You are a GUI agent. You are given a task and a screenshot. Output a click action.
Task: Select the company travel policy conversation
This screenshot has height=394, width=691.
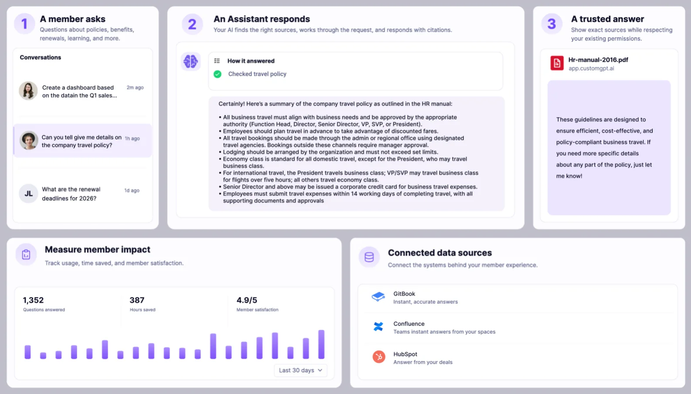point(83,141)
